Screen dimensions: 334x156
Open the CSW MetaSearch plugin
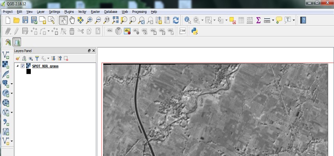[182, 31]
